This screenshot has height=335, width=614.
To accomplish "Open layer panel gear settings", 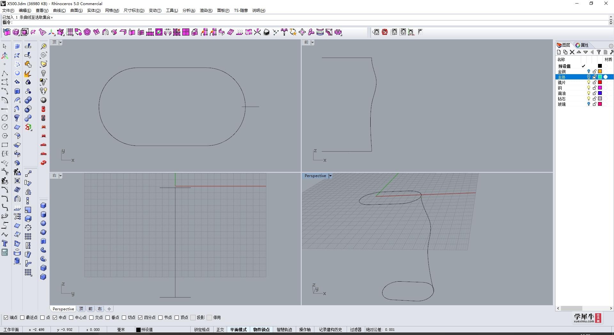I will tap(611, 46).
